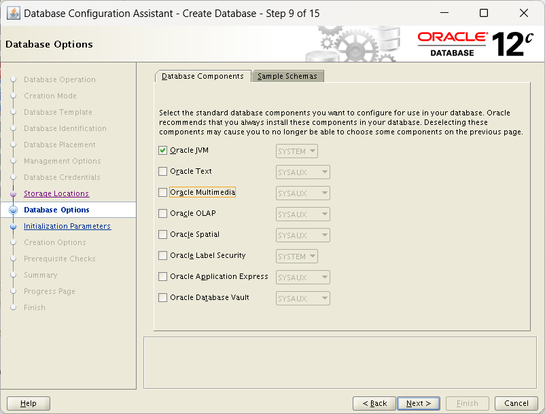
Task: Toggle the Oracle Label Security checkbox
Action: pyautogui.click(x=162, y=255)
